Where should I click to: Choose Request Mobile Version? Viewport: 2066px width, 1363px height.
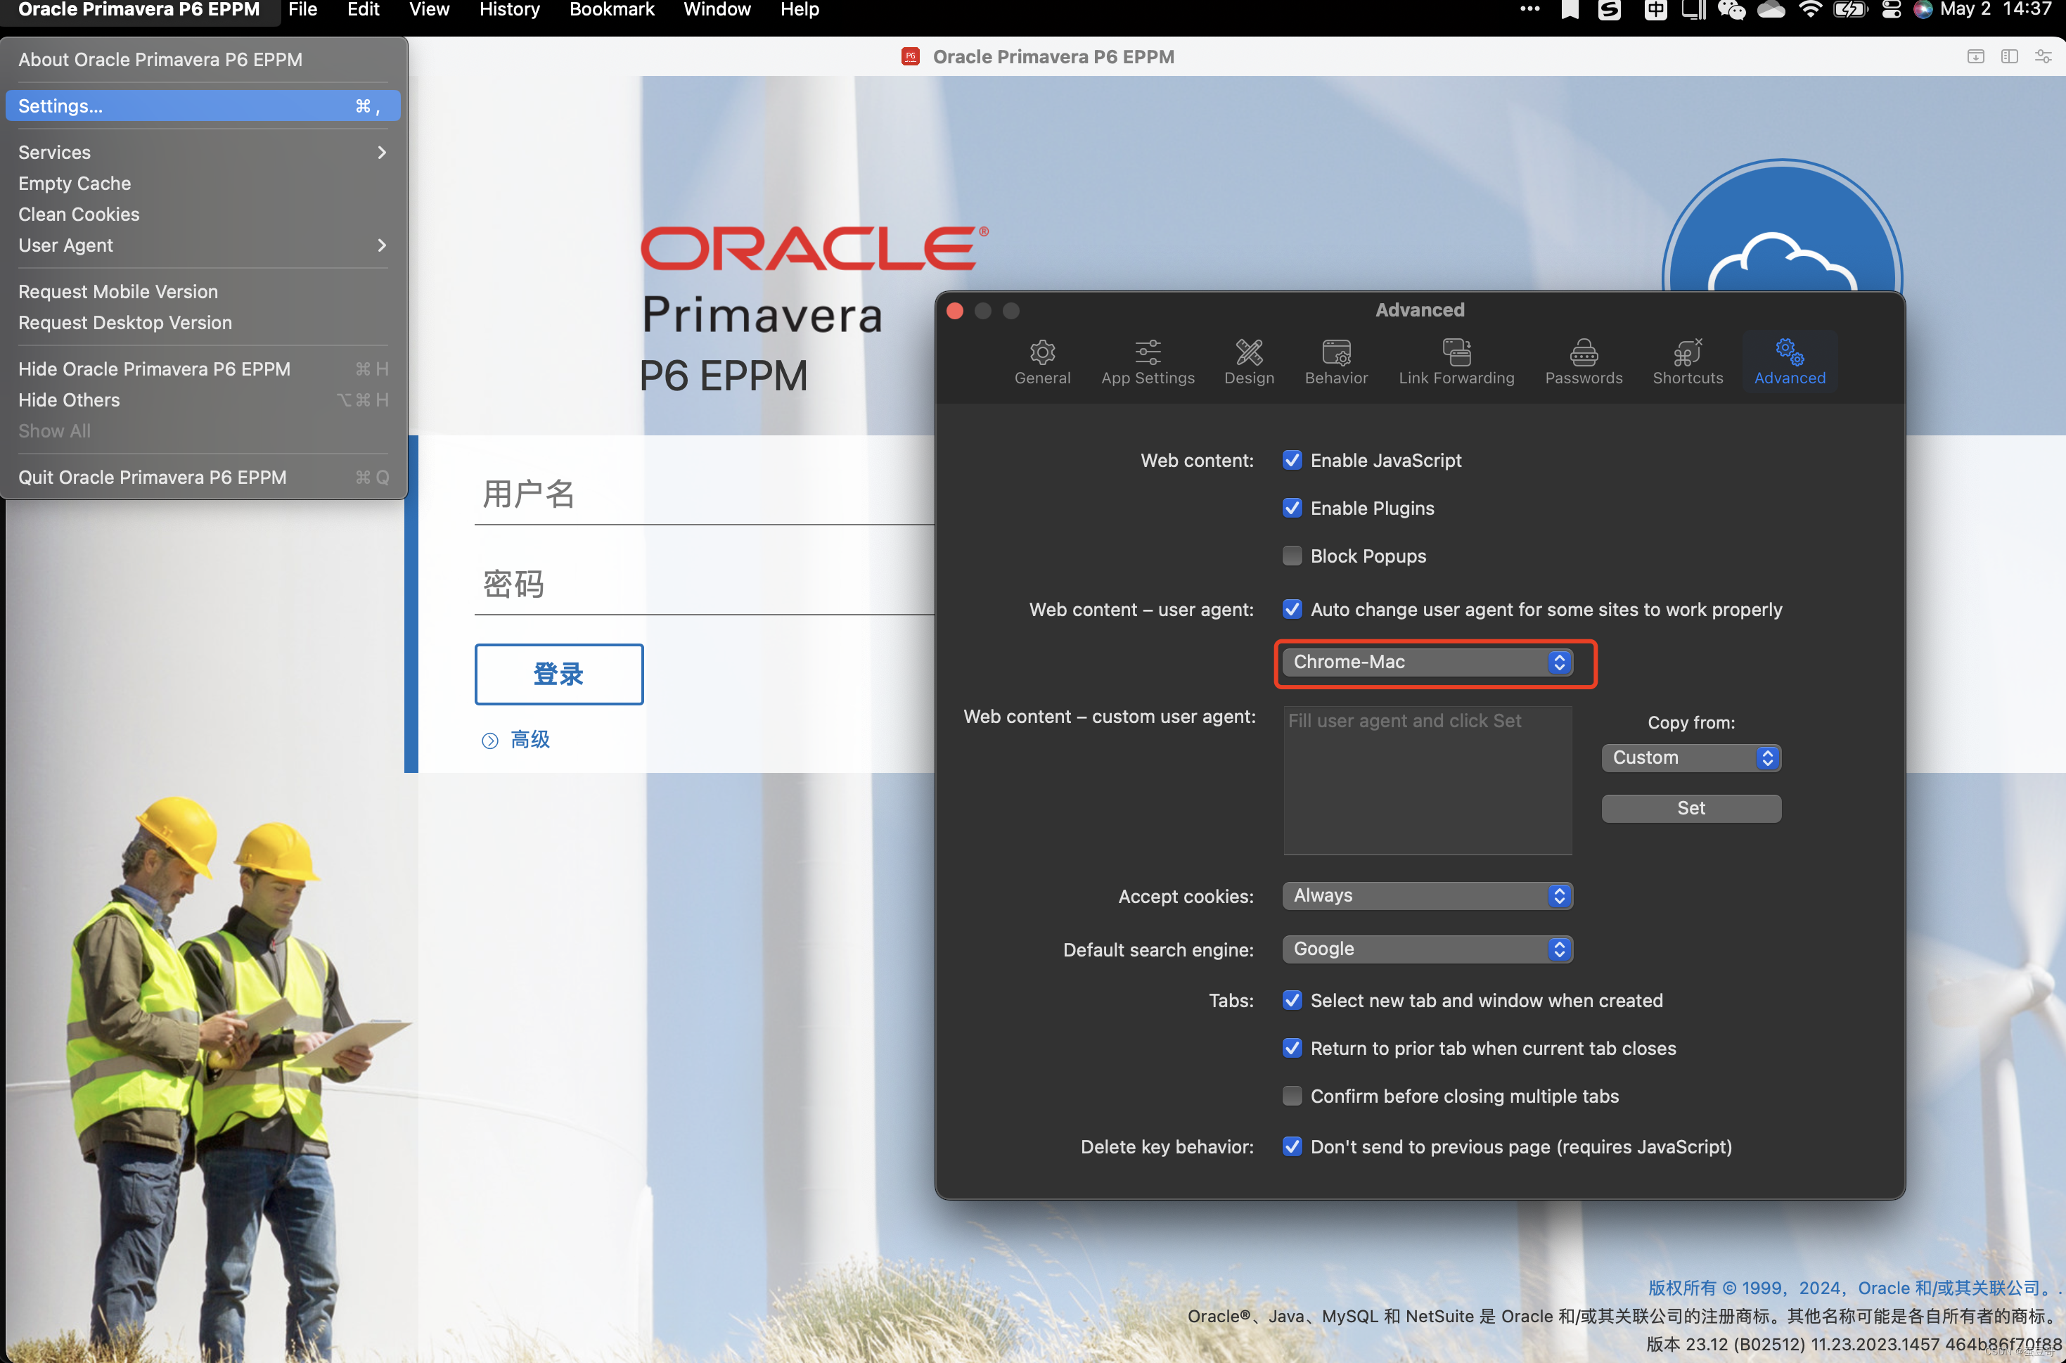point(203,291)
